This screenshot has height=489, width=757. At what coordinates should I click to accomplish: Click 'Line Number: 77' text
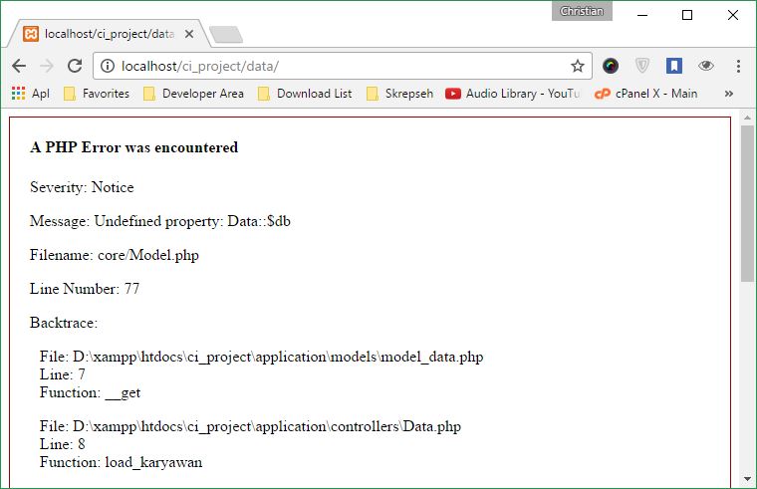[x=85, y=289]
